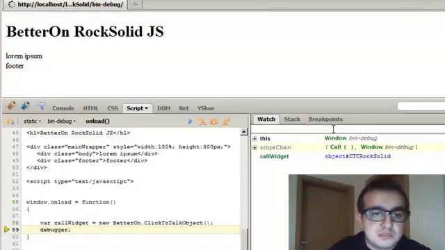This screenshot has width=445, height=250.
Task: Click the onload() function label
Action: (x=97, y=121)
